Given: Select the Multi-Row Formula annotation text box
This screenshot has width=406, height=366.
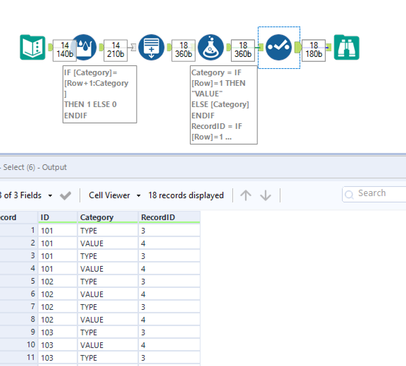Looking at the screenshot, I should pyautogui.click(x=100, y=94).
